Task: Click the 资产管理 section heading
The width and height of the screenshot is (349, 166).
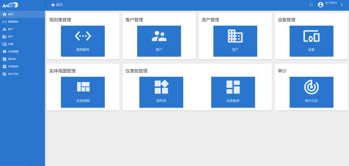Action: click(210, 20)
